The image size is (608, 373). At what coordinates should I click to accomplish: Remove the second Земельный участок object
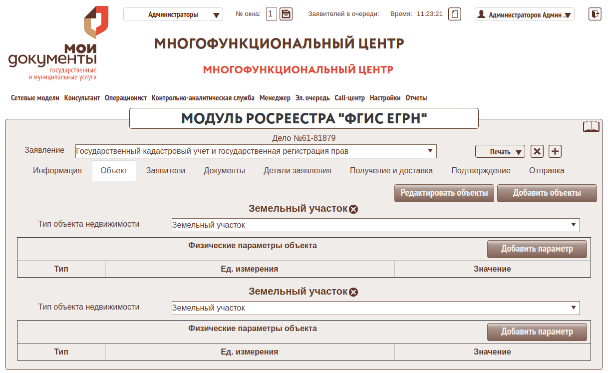353,292
